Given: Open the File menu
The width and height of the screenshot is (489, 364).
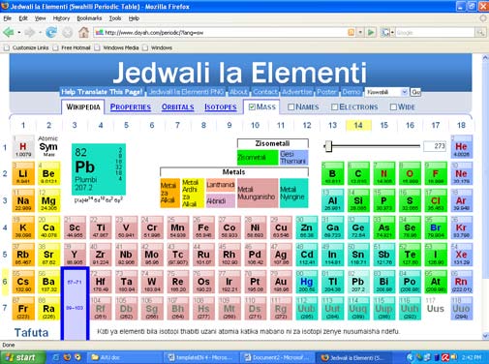Looking at the screenshot, I should click(7, 18).
